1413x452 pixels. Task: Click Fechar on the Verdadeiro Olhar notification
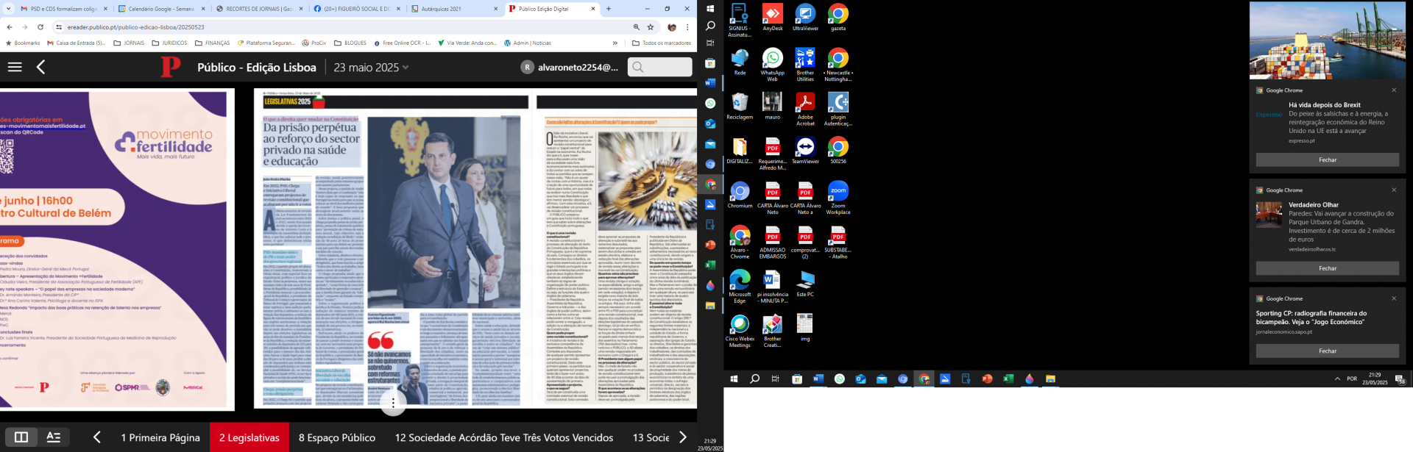click(1328, 268)
